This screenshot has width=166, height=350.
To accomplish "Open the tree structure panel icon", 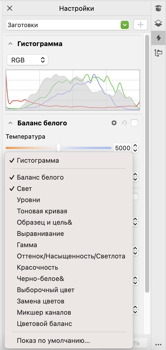I will pyautogui.click(x=158, y=53).
